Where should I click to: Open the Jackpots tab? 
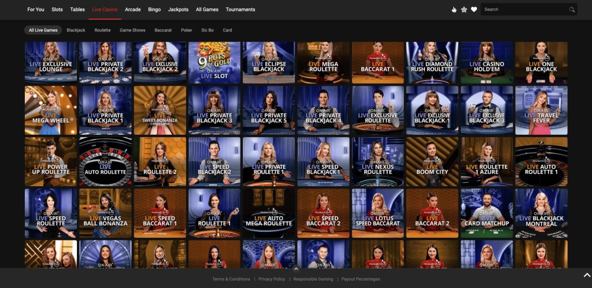(x=178, y=10)
